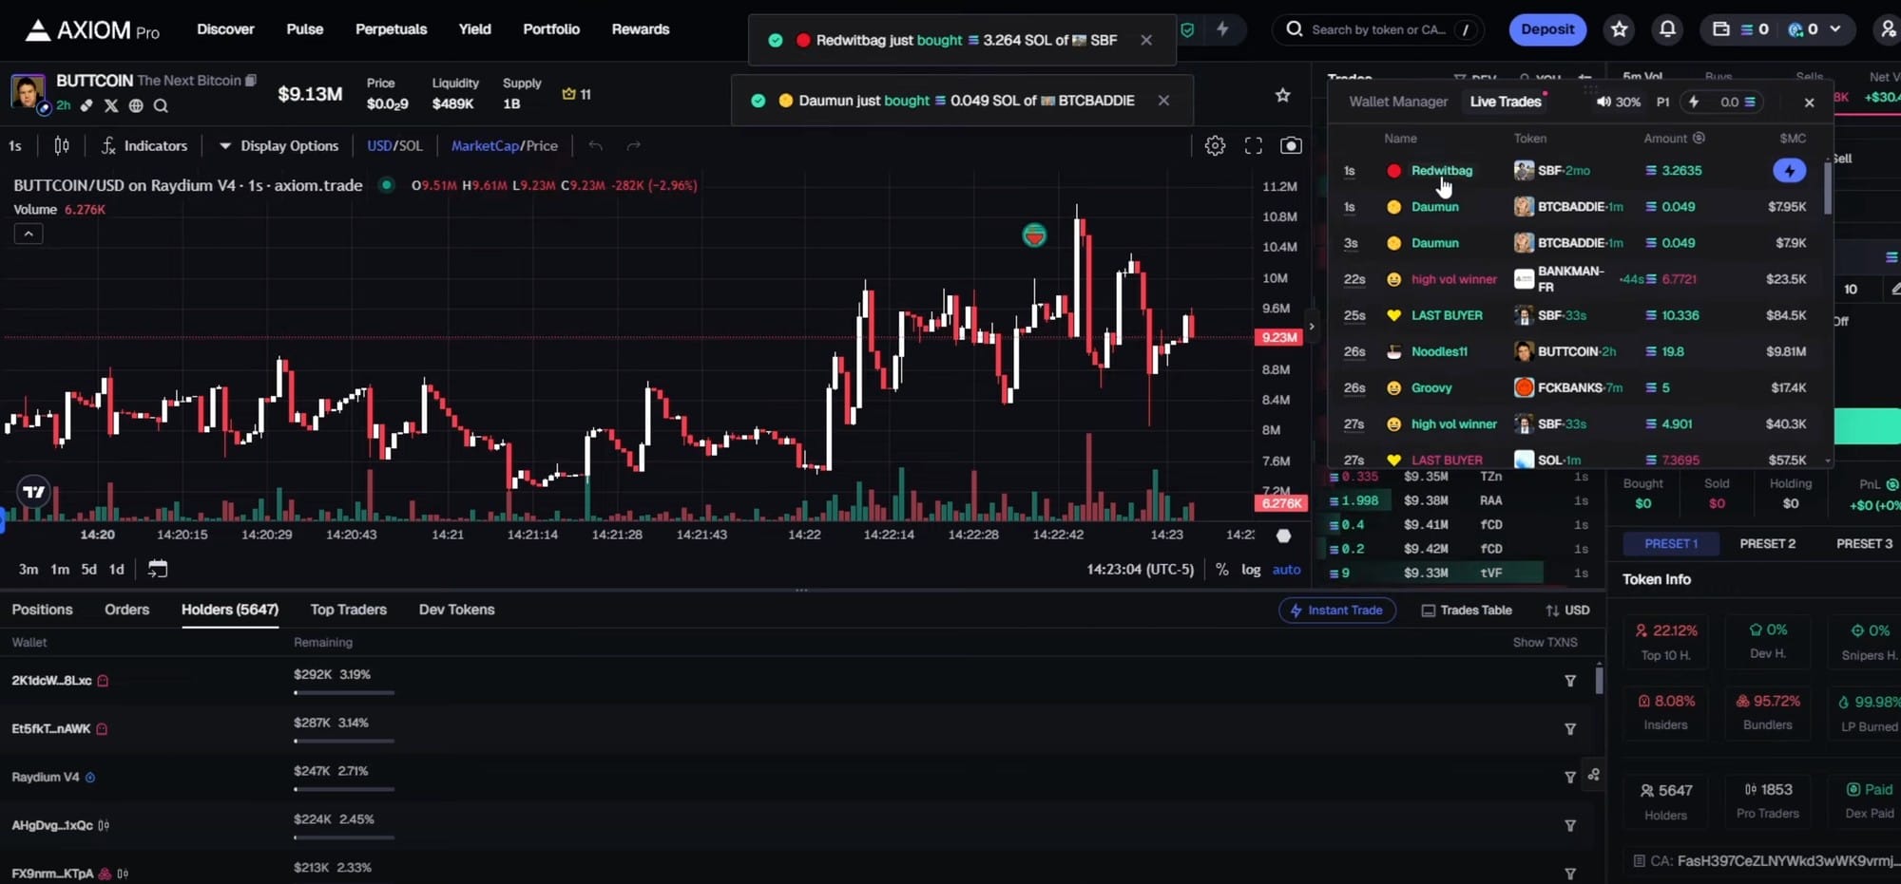Click the undo arrow above the chart
1901x884 pixels.
(x=595, y=145)
